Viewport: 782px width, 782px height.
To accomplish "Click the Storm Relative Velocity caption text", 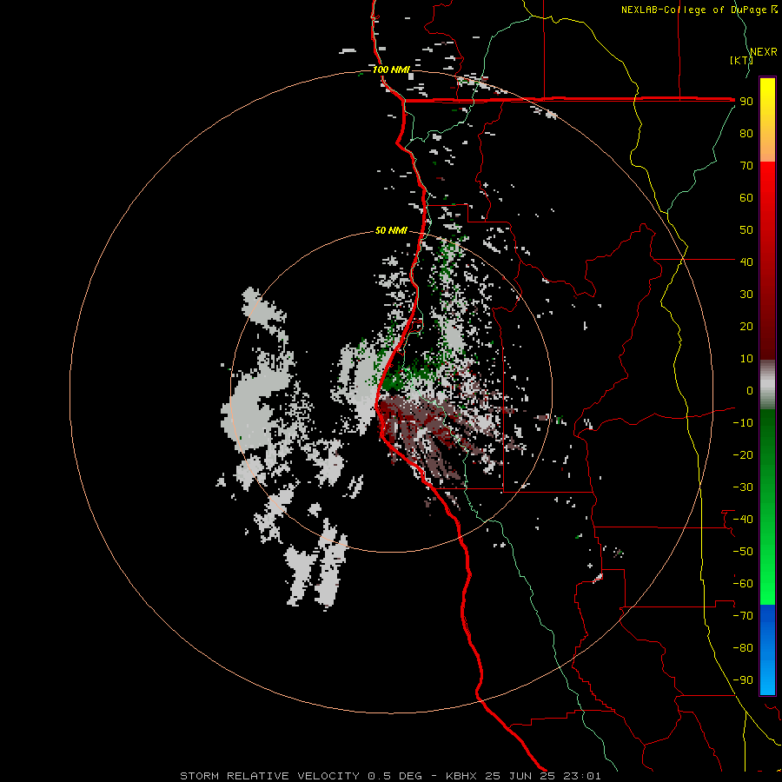I will pos(390,776).
